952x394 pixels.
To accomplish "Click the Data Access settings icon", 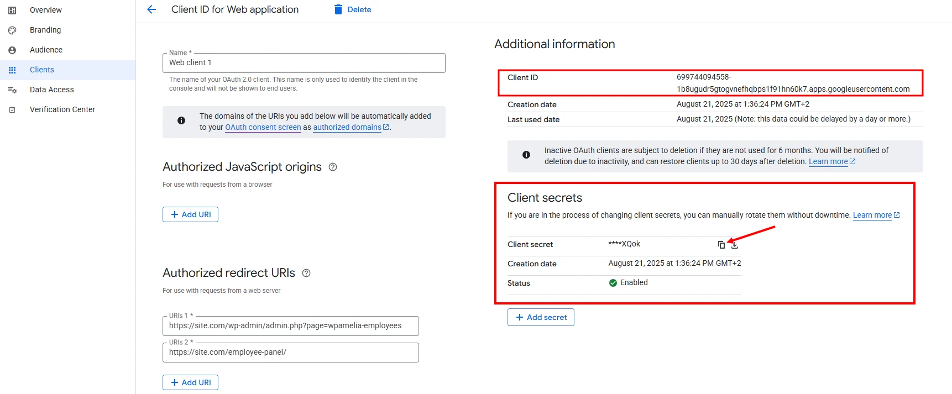I will 12,90.
